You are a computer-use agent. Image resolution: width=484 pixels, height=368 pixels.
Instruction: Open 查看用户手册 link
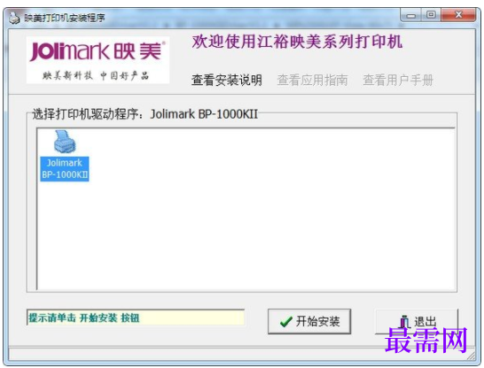(398, 80)
